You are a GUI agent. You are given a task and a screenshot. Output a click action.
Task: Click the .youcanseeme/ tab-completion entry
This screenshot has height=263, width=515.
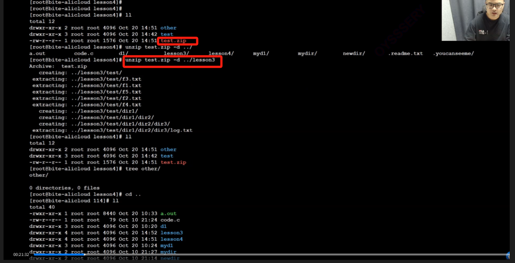453,54
